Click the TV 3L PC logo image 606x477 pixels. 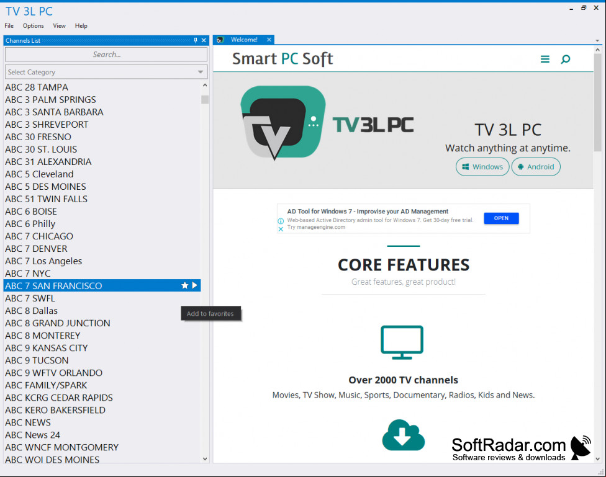pos(327,123)
